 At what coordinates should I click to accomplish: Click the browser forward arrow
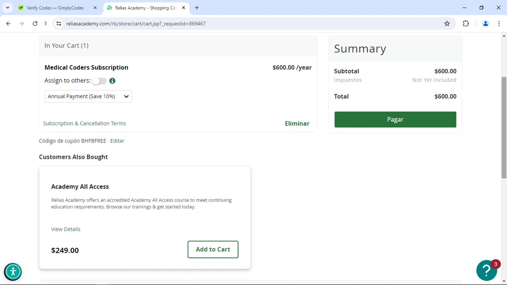point(22,24)
